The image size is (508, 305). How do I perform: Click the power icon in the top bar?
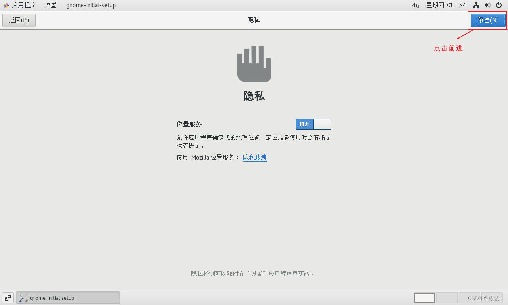pos(499,5)
